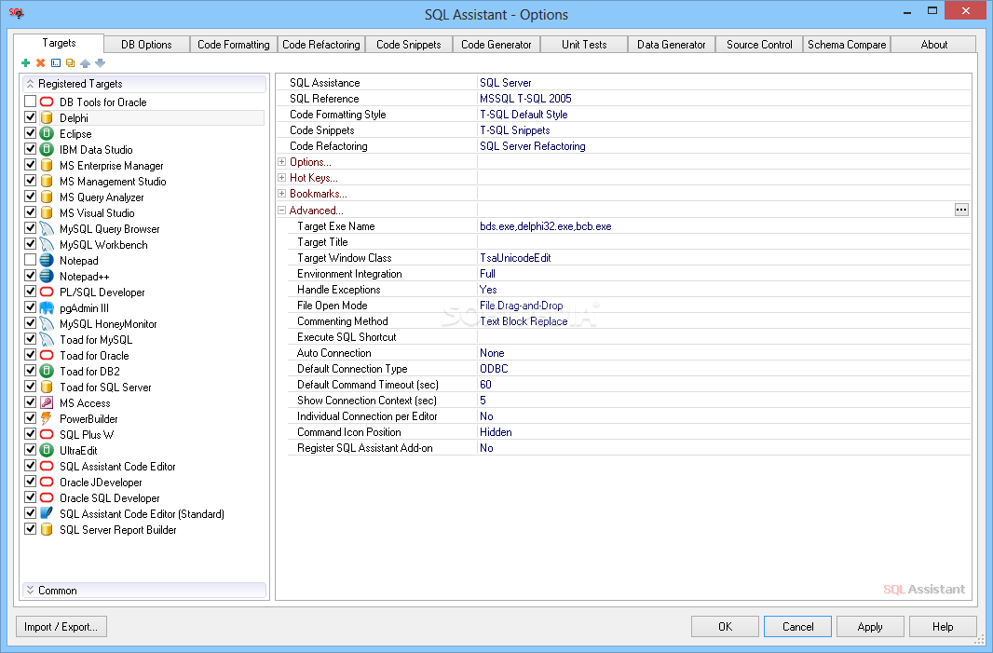Click the Target Window Class value TsaUnicodeEdit
Screen dimensions: 993x653
point(515,258)
